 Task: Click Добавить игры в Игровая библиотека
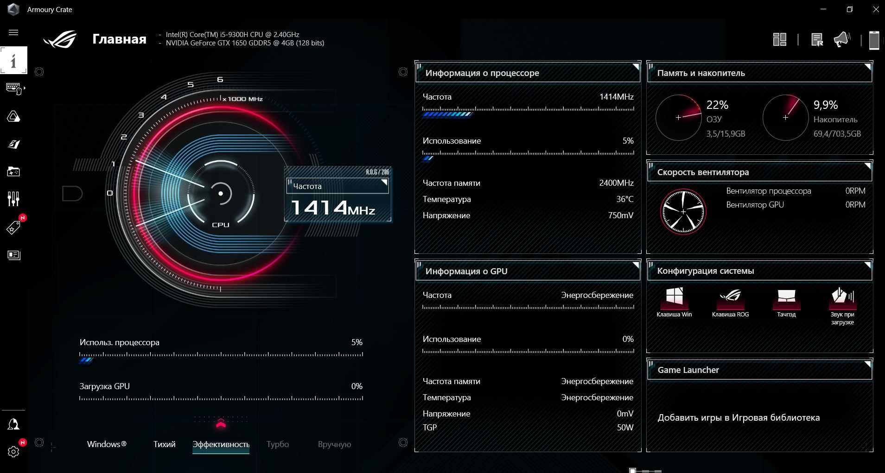pos(739,418)
